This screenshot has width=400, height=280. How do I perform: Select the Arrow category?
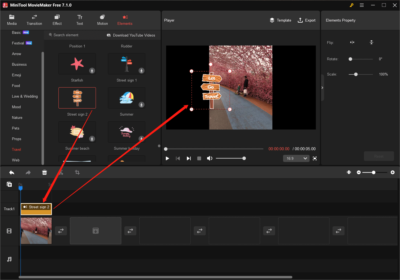click(16, 54)
